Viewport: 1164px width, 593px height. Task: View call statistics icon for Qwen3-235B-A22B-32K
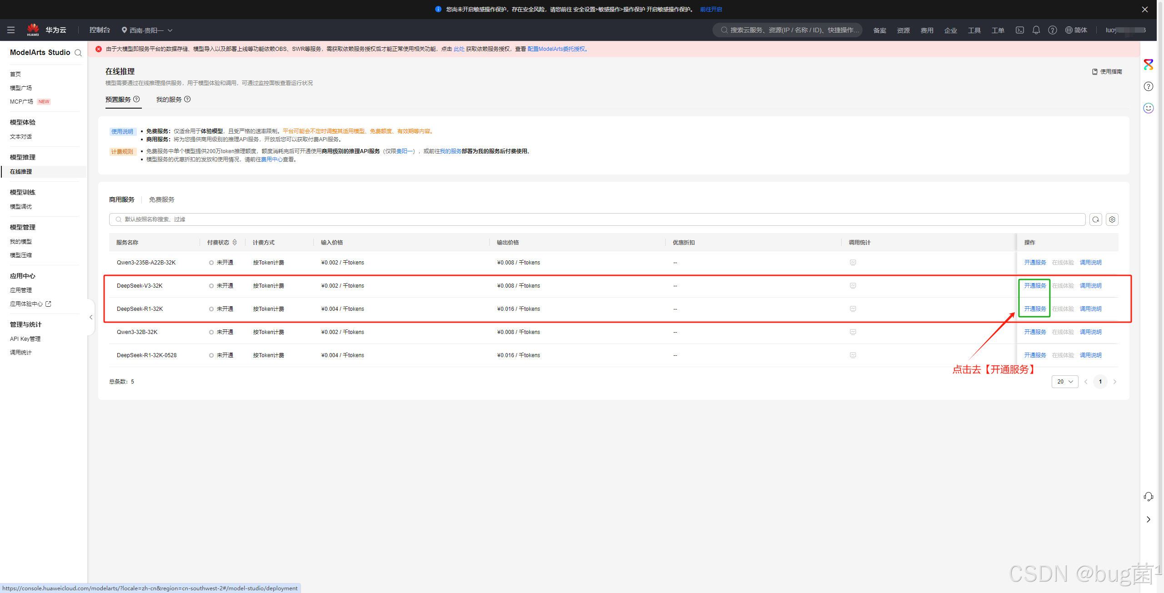coord(853,263)
